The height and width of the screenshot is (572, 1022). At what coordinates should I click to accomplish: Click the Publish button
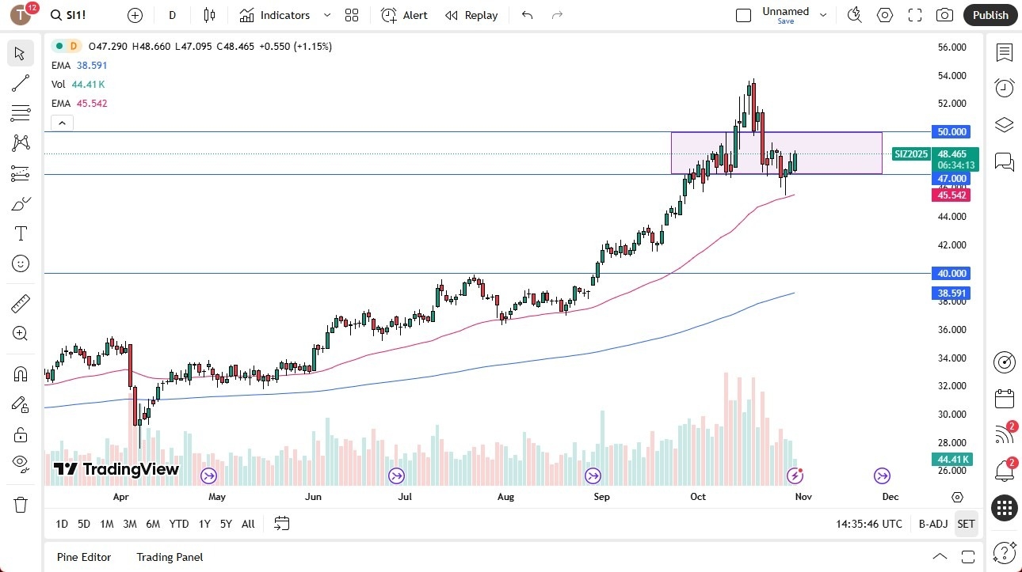coord(990,15)
